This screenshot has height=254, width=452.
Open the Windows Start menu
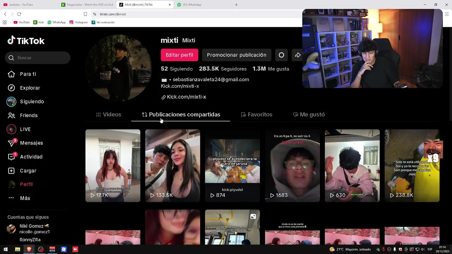pos(6,249)
